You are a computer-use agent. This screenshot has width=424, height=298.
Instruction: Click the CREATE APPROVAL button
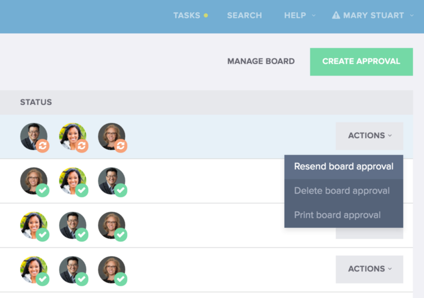[361, 61]
